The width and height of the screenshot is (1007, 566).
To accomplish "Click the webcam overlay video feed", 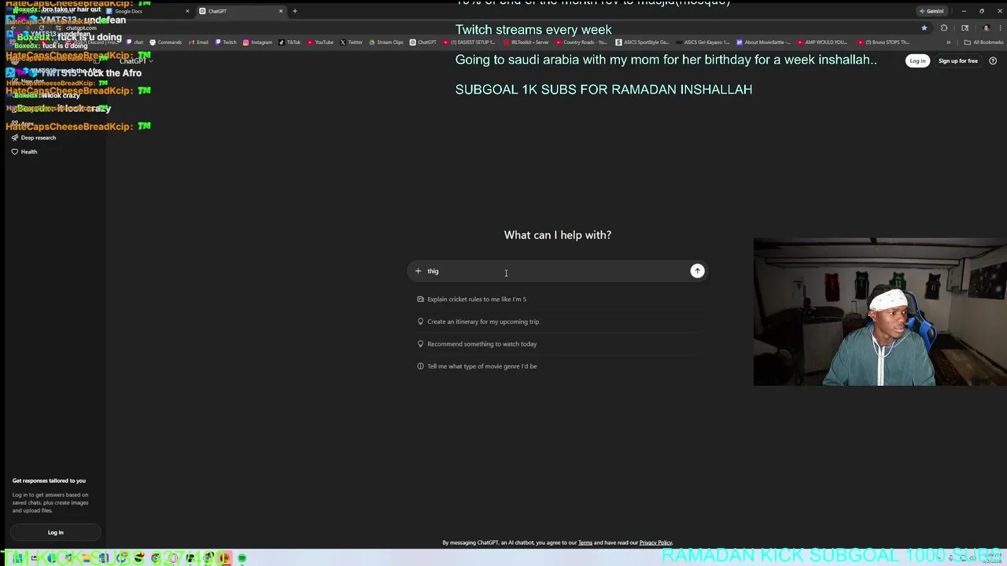I will (x=880, y=312).
